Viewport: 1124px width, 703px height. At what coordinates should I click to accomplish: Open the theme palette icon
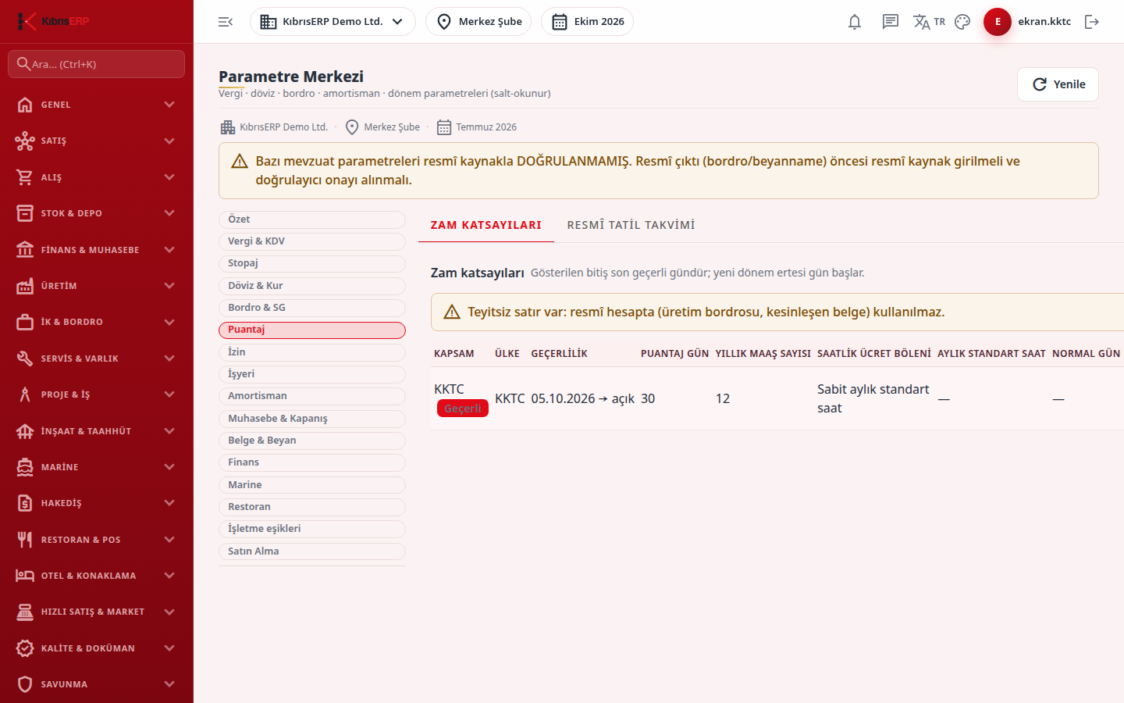click(962, 22)
